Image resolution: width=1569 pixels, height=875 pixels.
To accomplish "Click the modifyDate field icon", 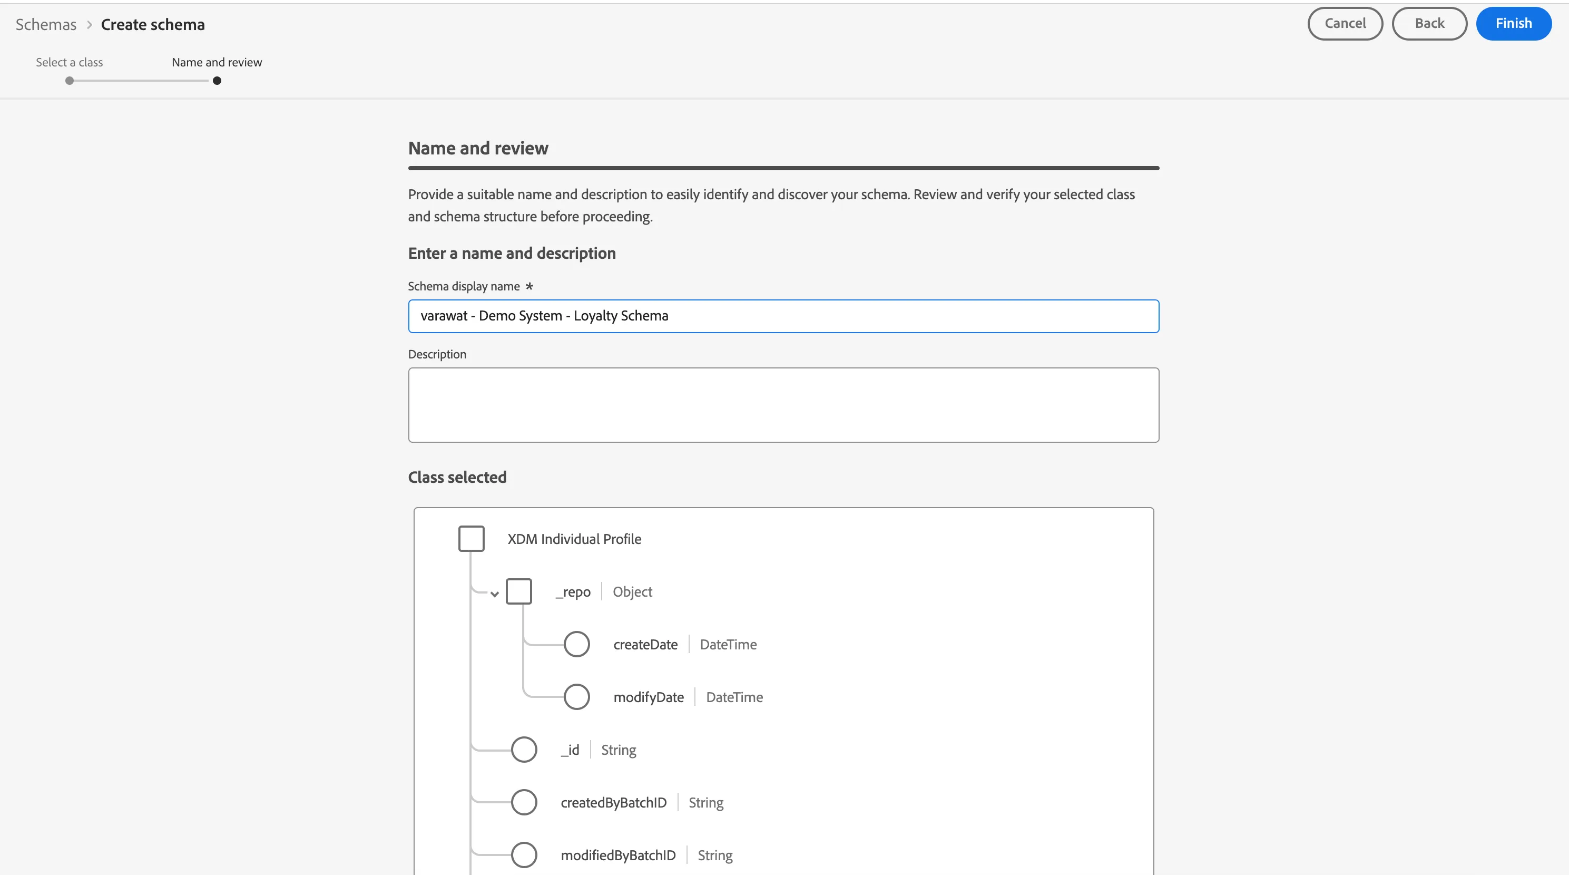I will point(576,697).
